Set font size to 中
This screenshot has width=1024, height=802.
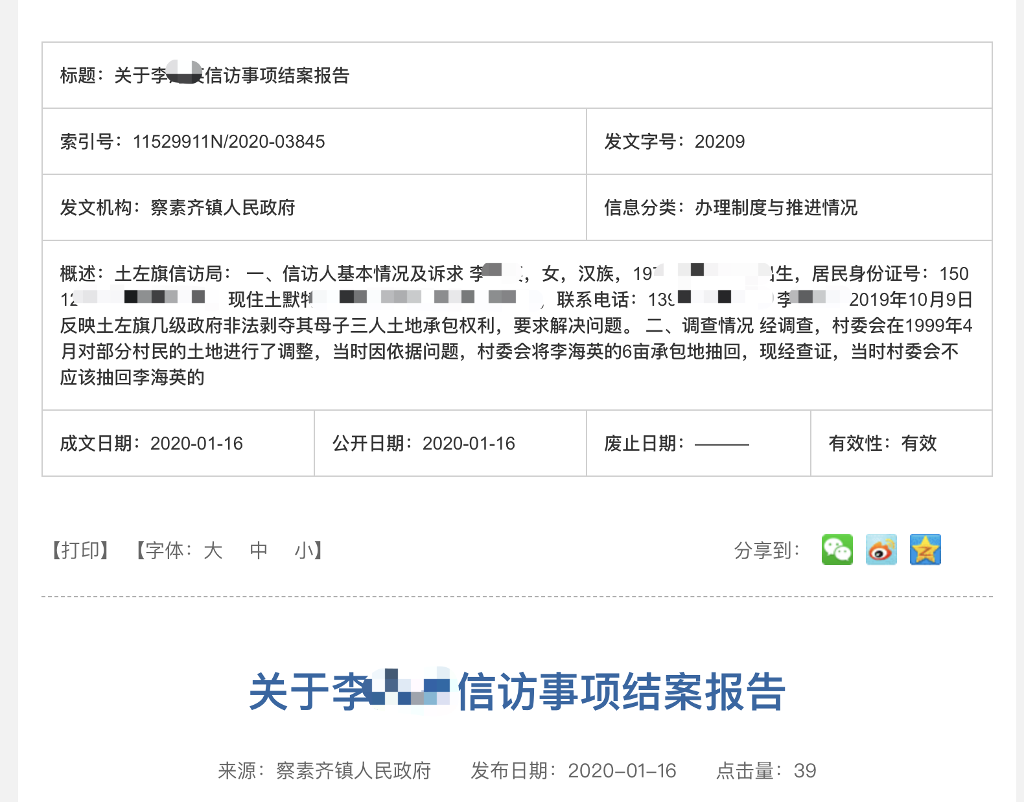[x=259, y=551]
